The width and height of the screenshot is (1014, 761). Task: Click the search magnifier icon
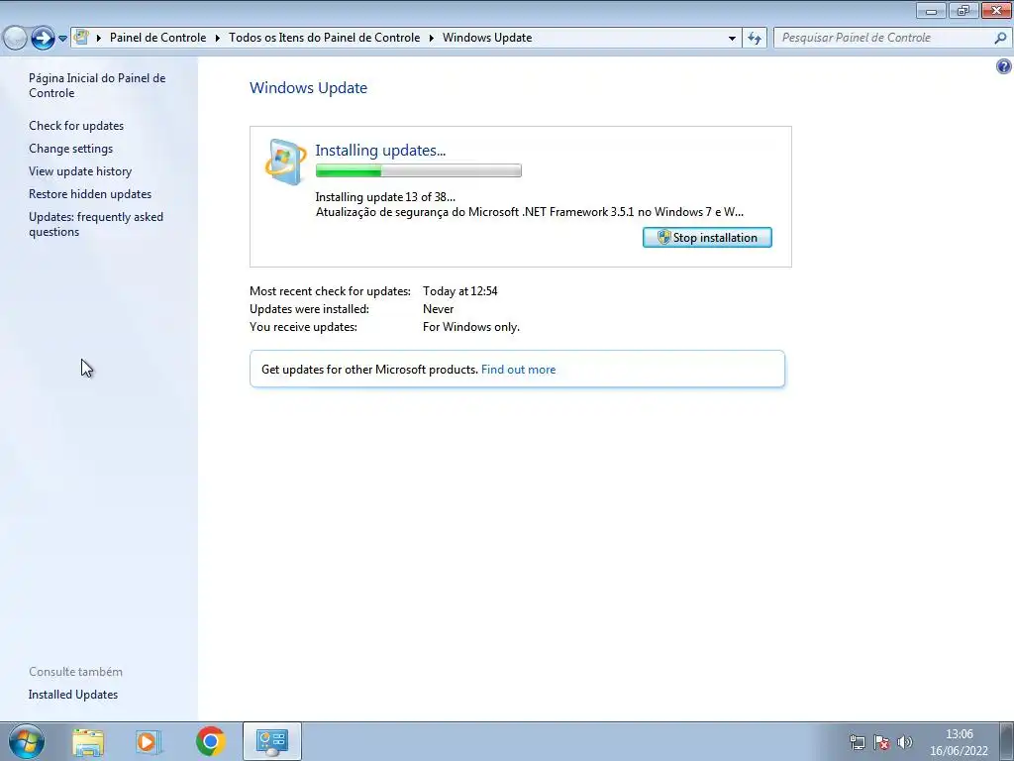coord(1000,39)
